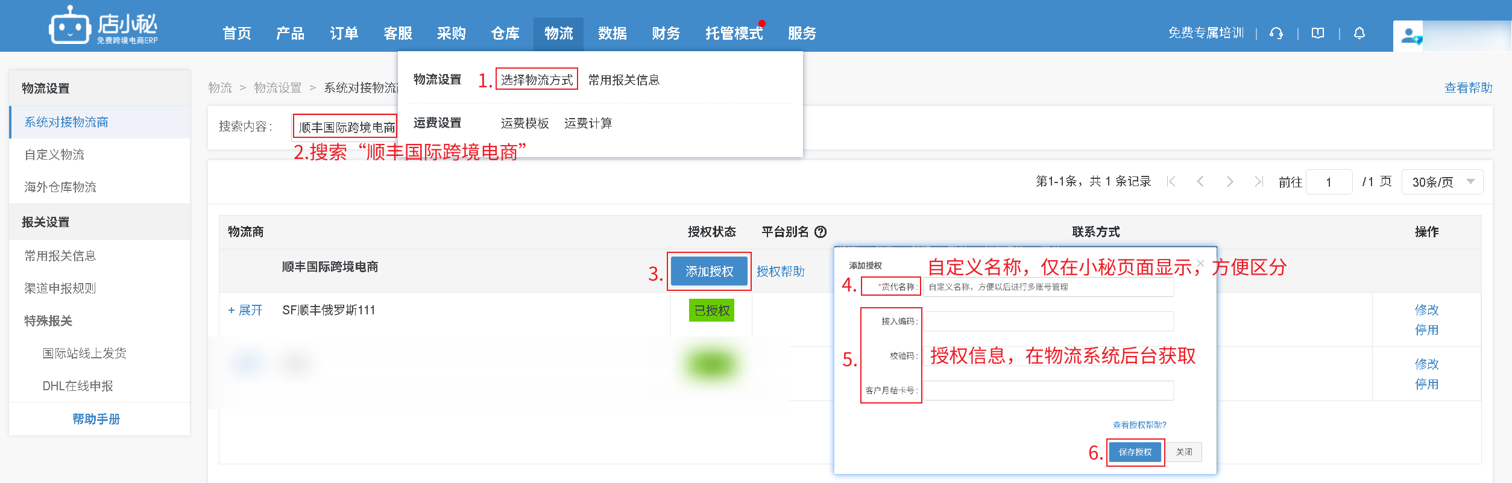Open the 30条/页 page size dropdown

pyautogui.click(x=1442, y=182)
